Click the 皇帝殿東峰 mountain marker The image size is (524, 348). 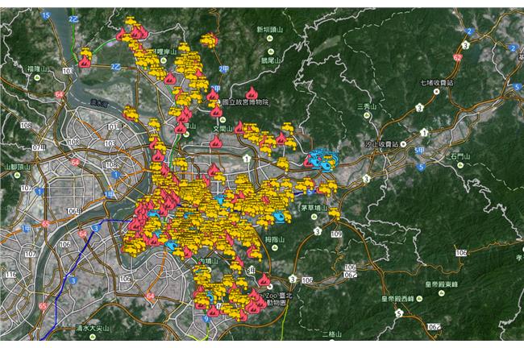point(442,293)
